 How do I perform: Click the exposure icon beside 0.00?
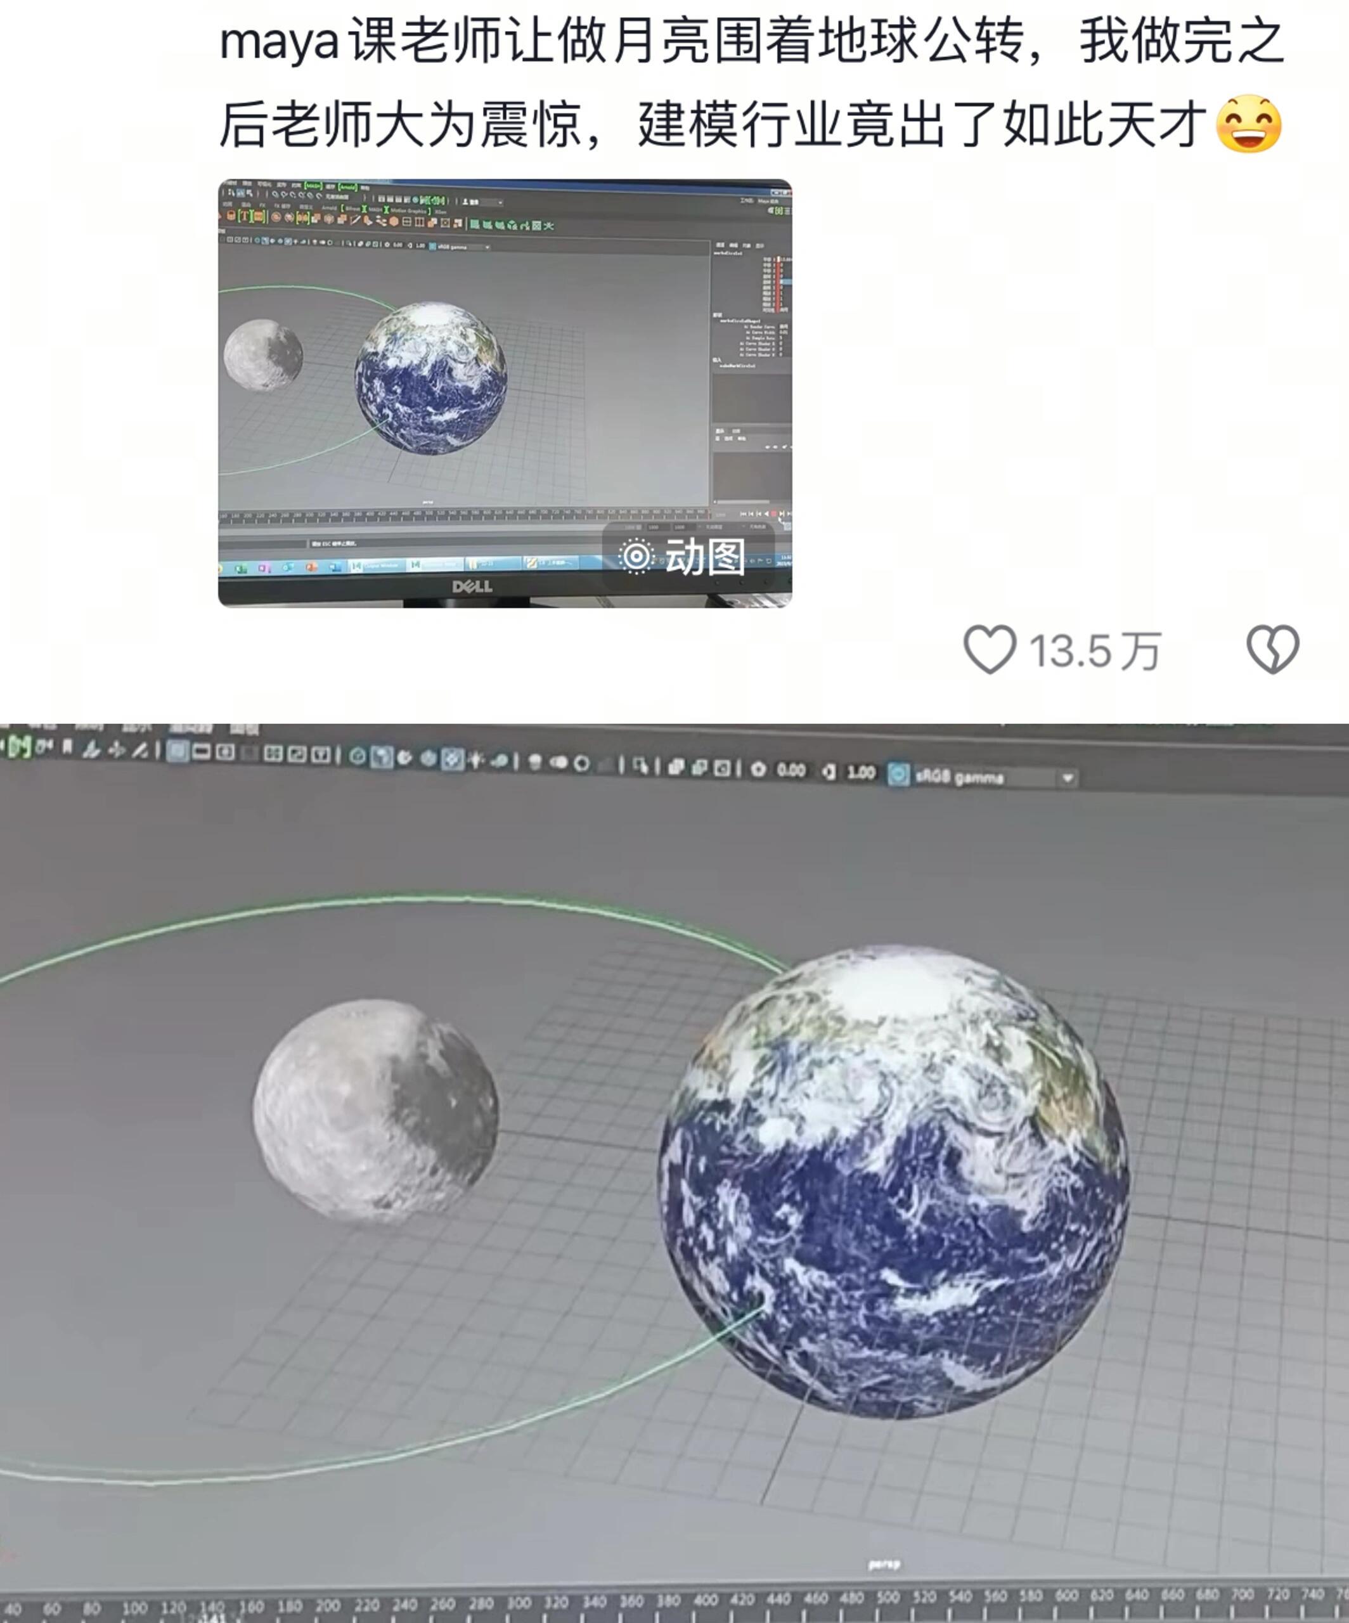tap(759, 770)
